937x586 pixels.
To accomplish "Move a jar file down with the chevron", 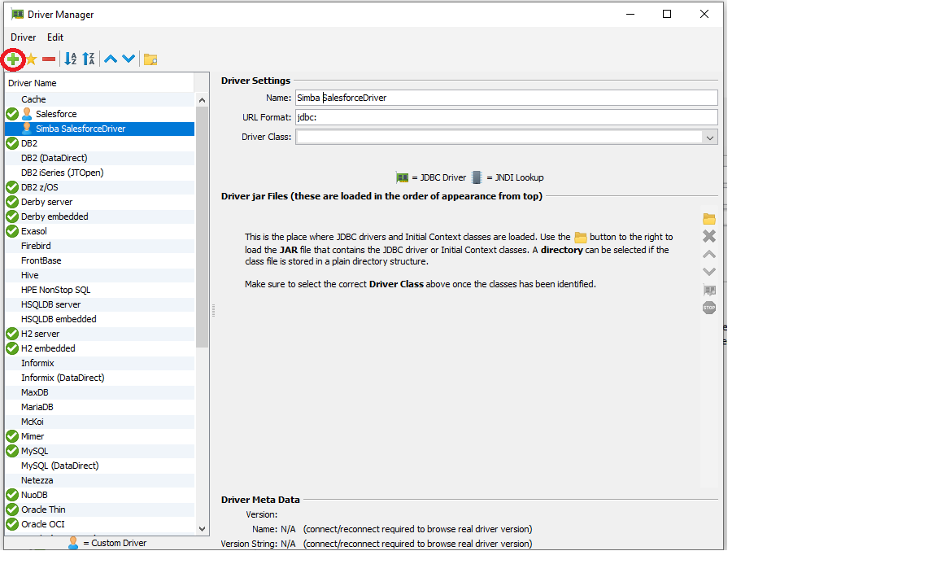I will 708,271.
